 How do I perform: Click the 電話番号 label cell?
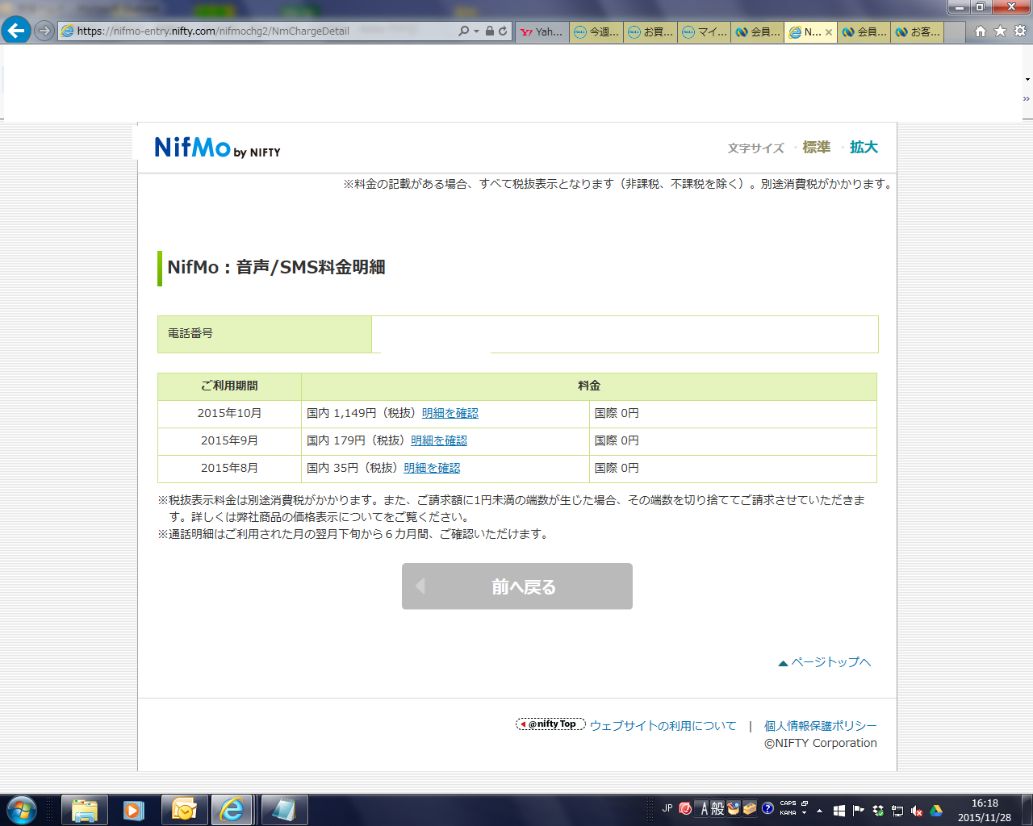coord(265,334)
